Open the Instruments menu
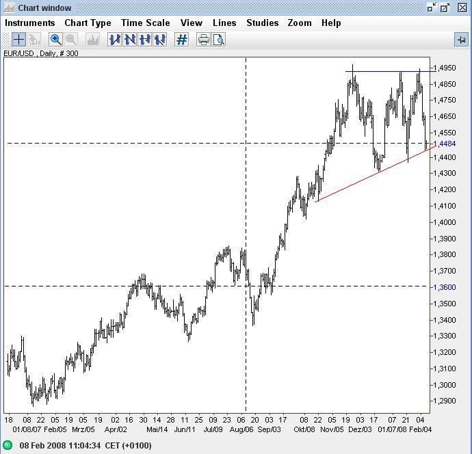 coord(30,23)
